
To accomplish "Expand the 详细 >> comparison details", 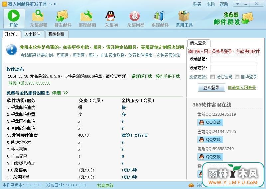I will 60,93.
